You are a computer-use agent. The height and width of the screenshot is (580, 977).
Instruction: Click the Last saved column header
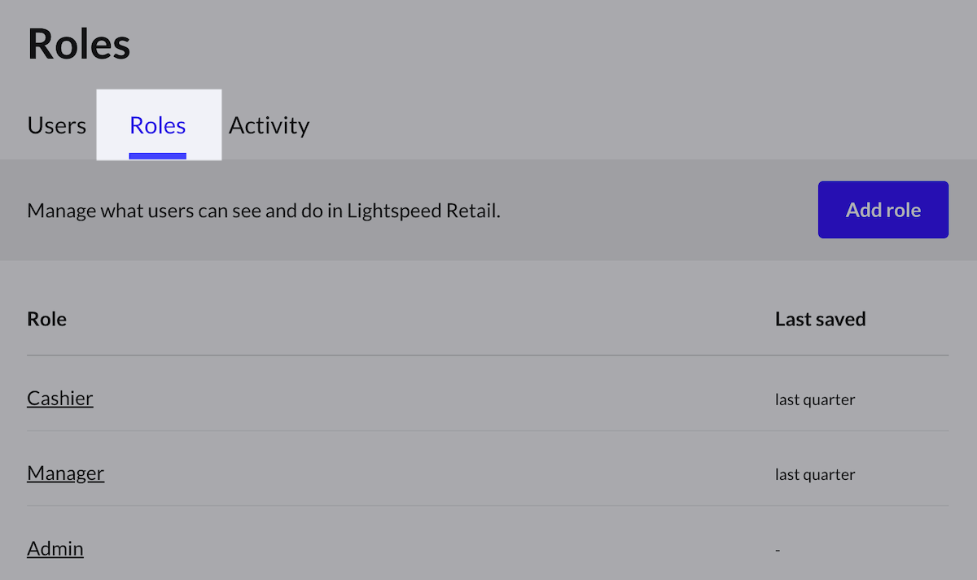[x=820, y=319]
